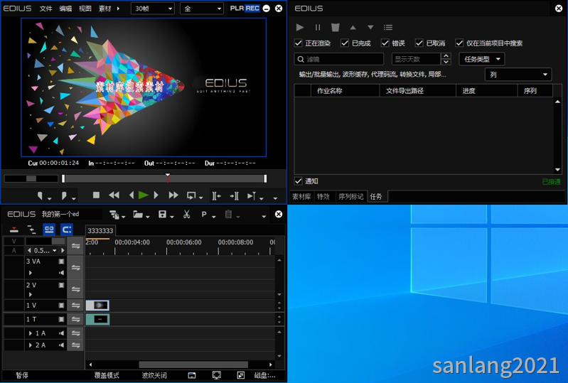568x383 pixels.
Task: Save the project using the disk icon
Action: tap(162, 215)
